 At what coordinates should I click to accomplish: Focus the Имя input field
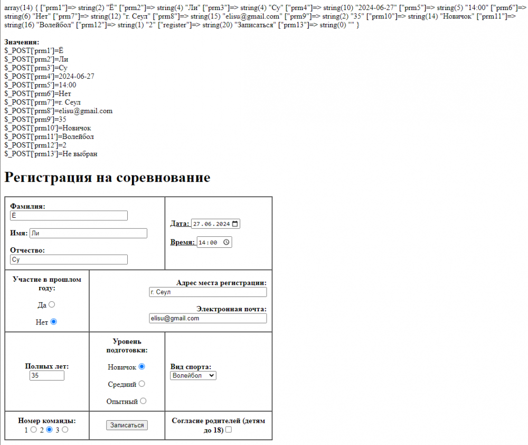[x=88, y=233]
